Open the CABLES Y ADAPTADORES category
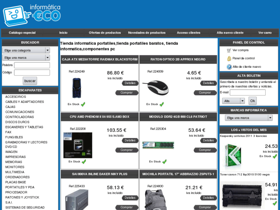Image resolution: width=280 pixels, height=210 pixels. point(25,102)
